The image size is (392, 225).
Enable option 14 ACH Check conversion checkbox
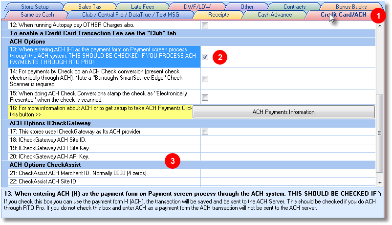(x=205, y=79)
